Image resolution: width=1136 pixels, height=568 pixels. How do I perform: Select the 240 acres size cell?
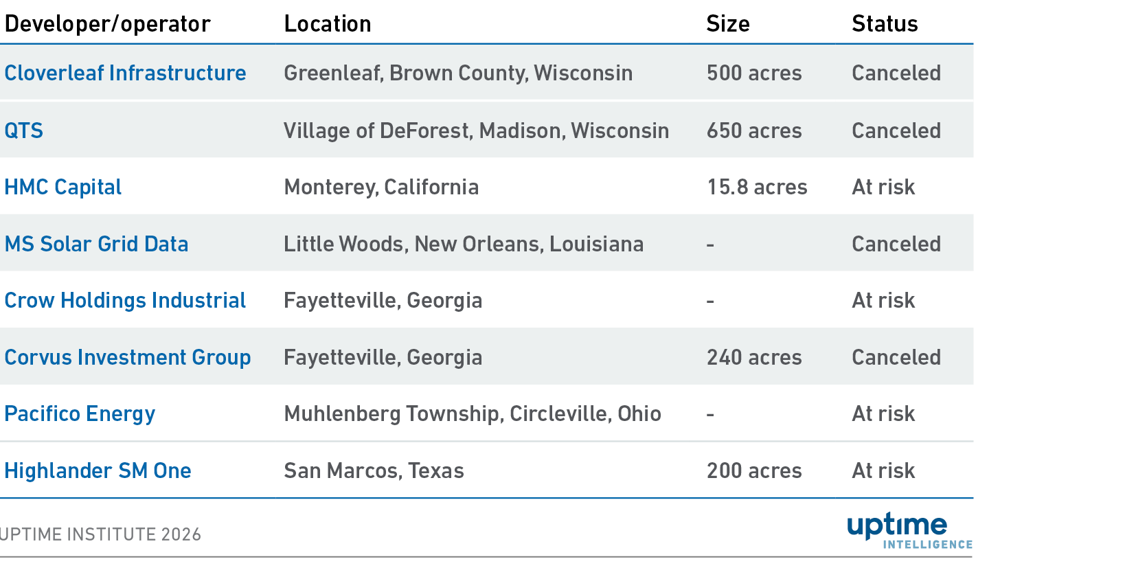pyautogui.click(x=754, y=357)
